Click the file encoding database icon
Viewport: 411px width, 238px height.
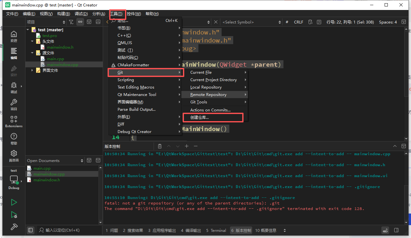point(310,22)
